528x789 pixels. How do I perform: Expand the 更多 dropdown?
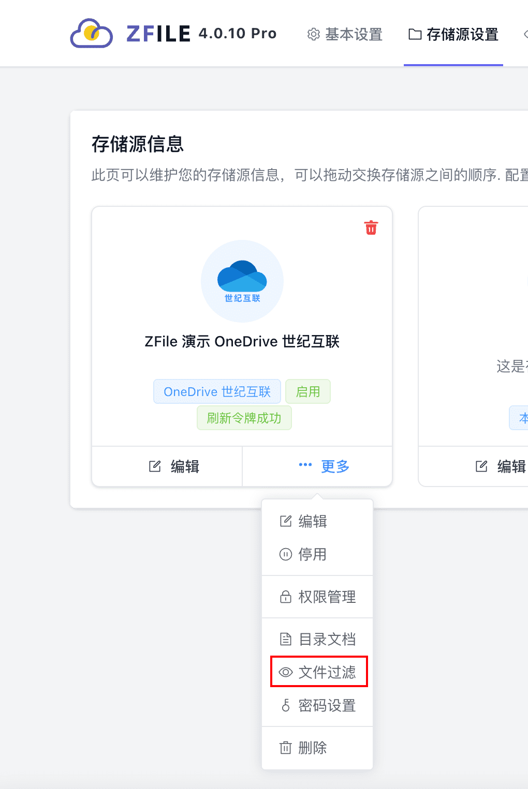click(324, 466)
